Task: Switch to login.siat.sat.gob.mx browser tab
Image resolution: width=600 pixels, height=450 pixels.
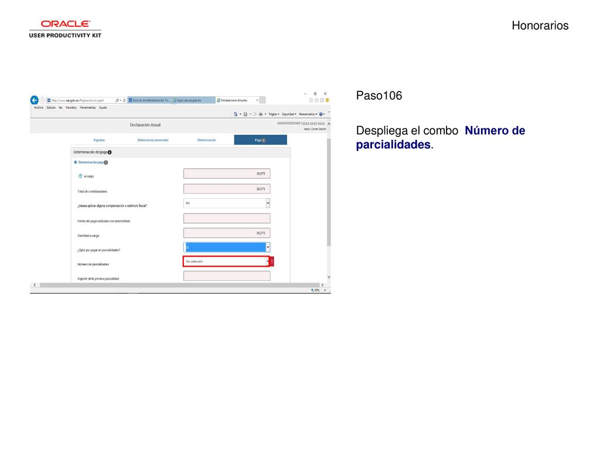Action: (193, 100)
